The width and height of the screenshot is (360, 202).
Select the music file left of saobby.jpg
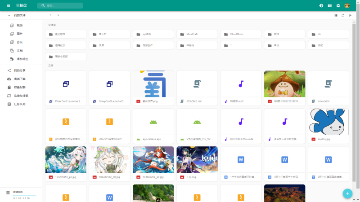click(x=284, y=126)
